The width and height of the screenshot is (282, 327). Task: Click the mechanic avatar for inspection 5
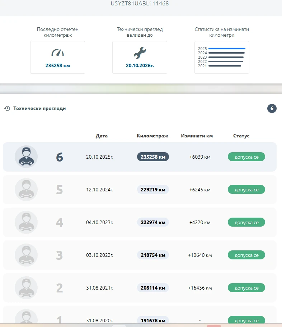point(26,190)
